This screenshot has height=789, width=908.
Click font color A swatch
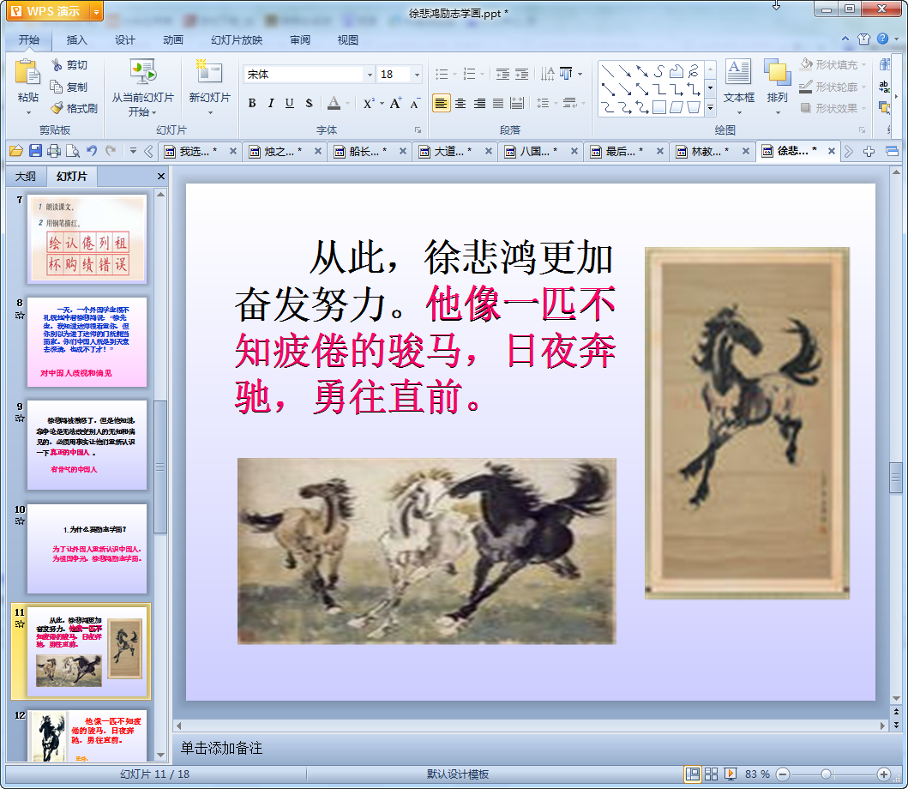(334, 103)
